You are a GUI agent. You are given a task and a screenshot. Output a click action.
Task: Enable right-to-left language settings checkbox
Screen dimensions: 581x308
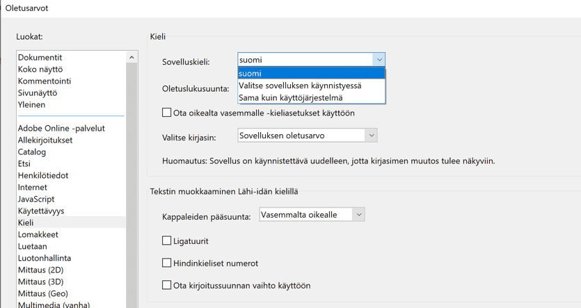click(x=167, y=113)
